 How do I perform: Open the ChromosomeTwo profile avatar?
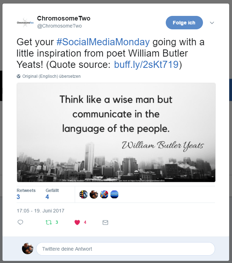[25, 22]
